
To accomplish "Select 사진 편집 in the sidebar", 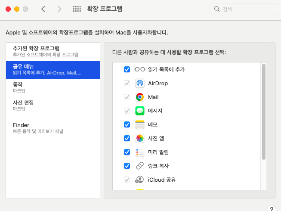I will 53,106.
